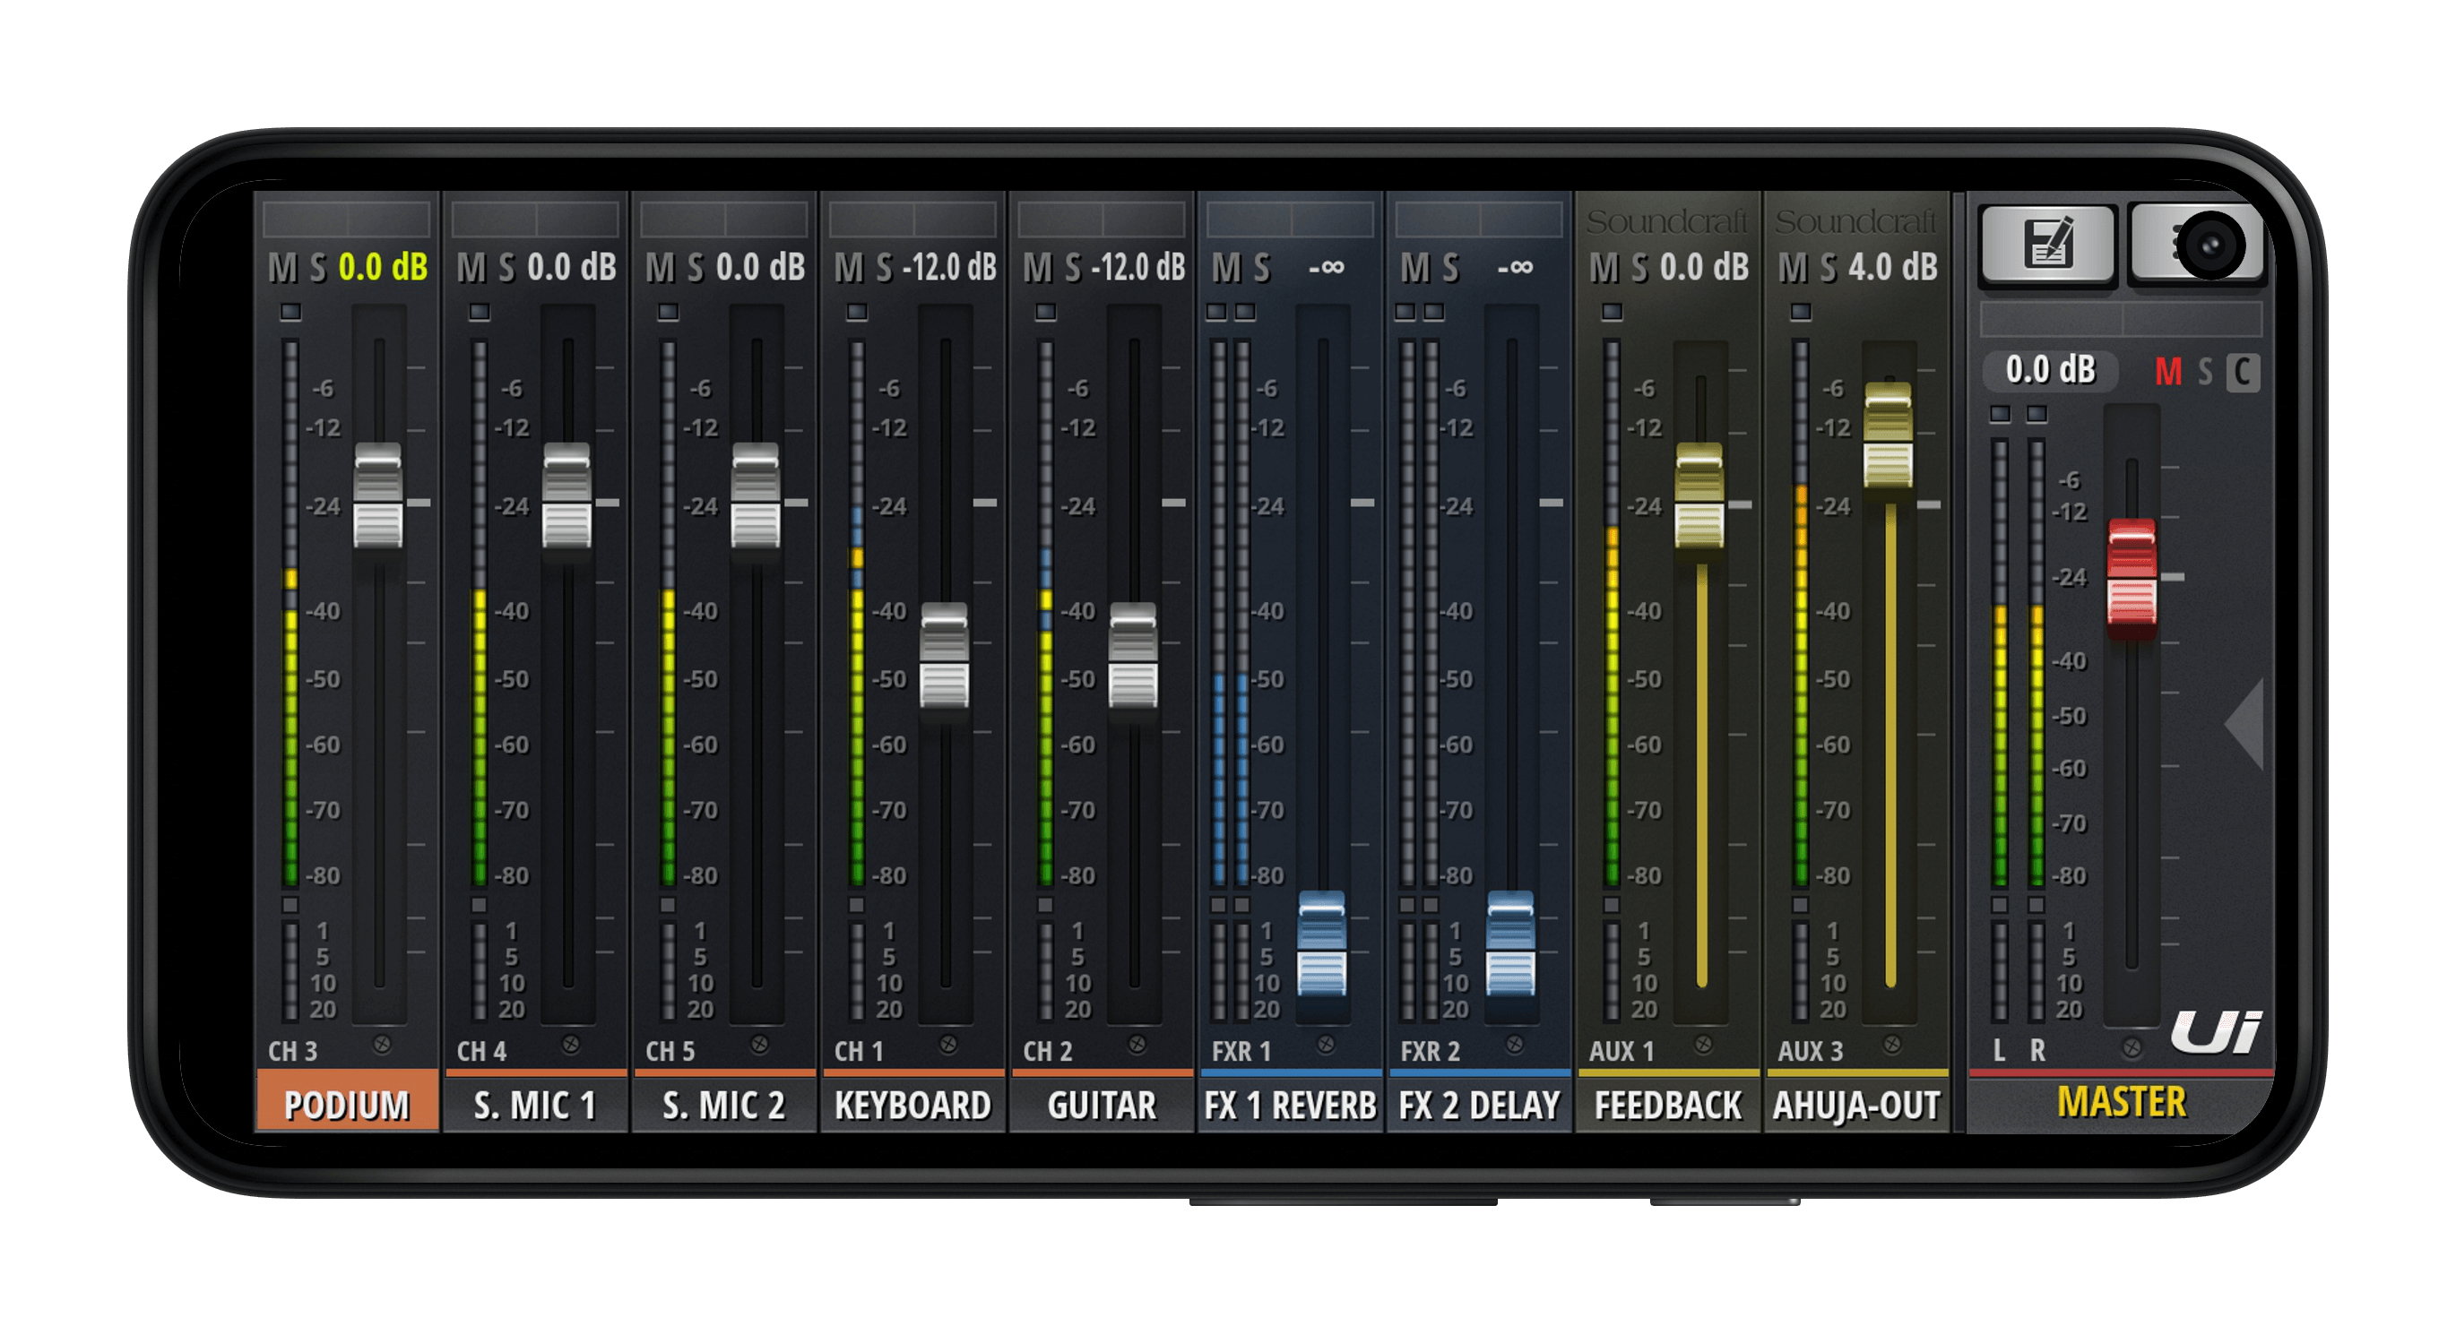Screen dimensions: 2456x1326
Task: Click the FEEDBACK aux label
Action: click(1667, 1105)
